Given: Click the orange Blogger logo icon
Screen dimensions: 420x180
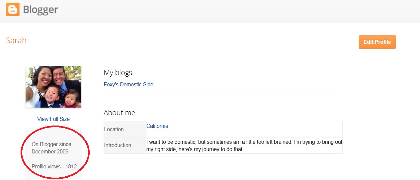Looking at the screenshot, I should pos(13,9).
